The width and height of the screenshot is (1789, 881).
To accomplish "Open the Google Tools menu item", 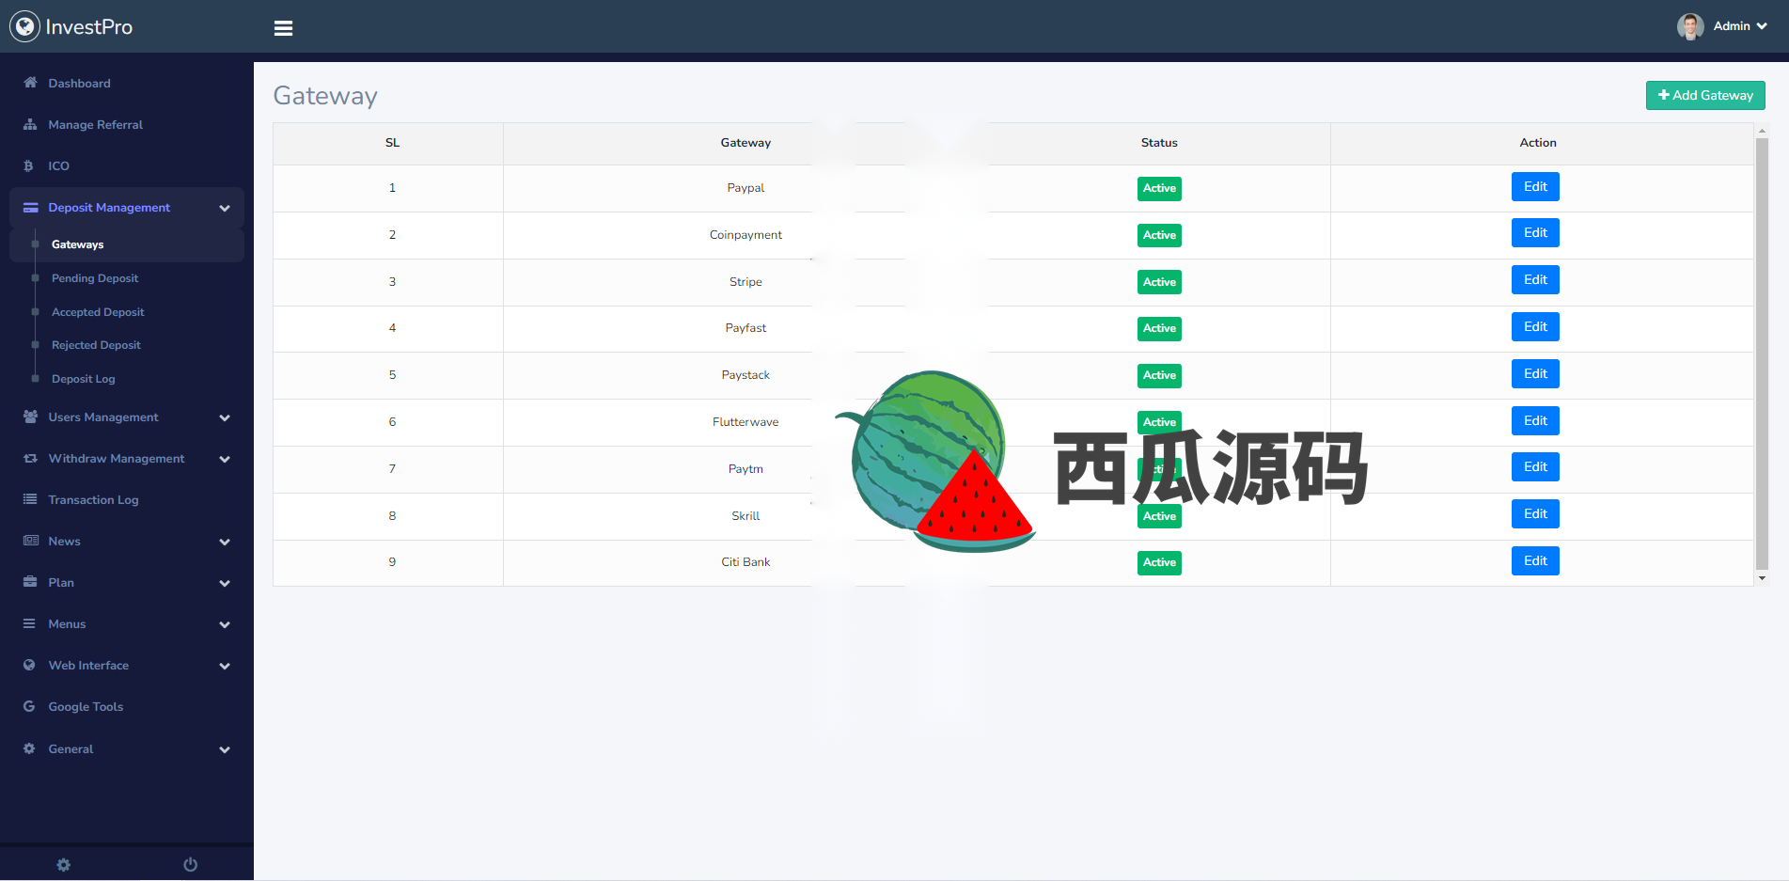I will (x=127, y=706).
